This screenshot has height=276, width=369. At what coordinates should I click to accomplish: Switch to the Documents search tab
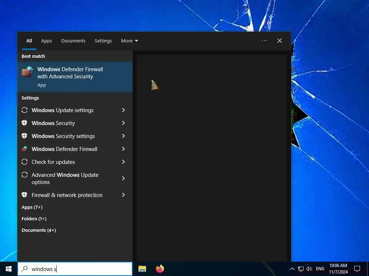pyautogui.click(x=74, y=41)
